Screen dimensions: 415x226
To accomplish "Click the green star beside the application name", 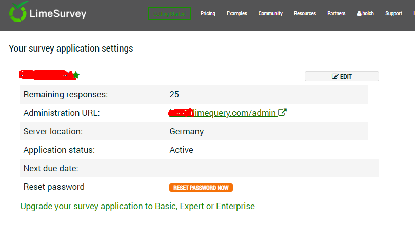I will pos(76,75).
